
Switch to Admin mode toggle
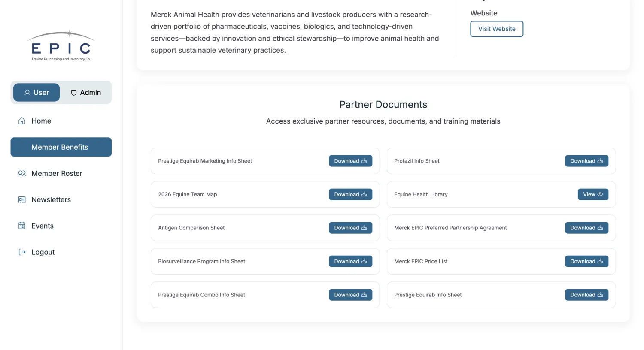(86, 92)
